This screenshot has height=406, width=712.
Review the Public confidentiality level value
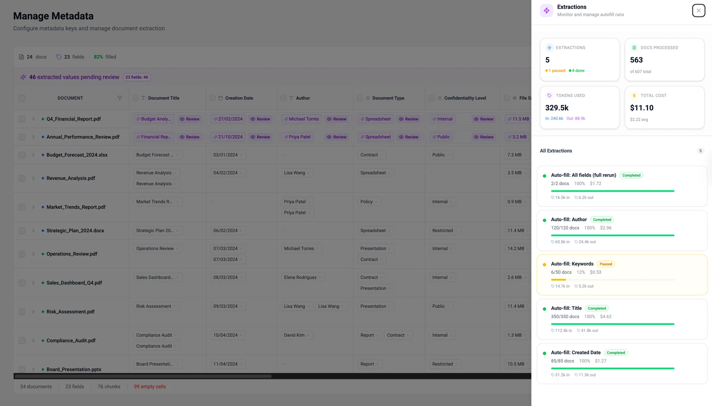click(x=484, y=137)
